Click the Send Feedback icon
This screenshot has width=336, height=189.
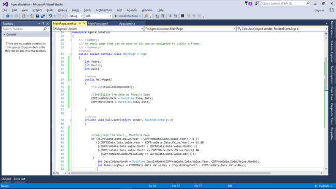pyautogui.click(x=257, y=4)
